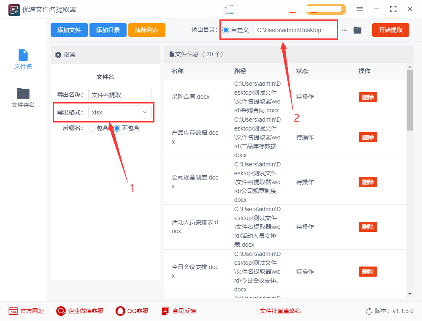Screen dimensions: 422x321
Task: Click the orange VIP button in title bar
Action: coord(326,9)
